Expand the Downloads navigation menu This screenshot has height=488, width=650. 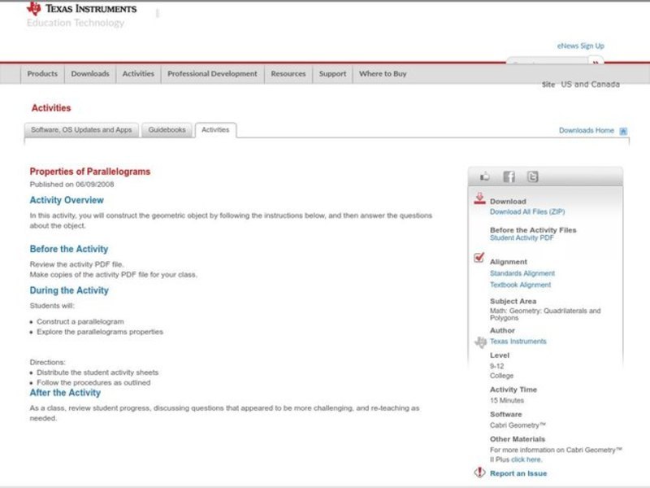click(89, 74)
